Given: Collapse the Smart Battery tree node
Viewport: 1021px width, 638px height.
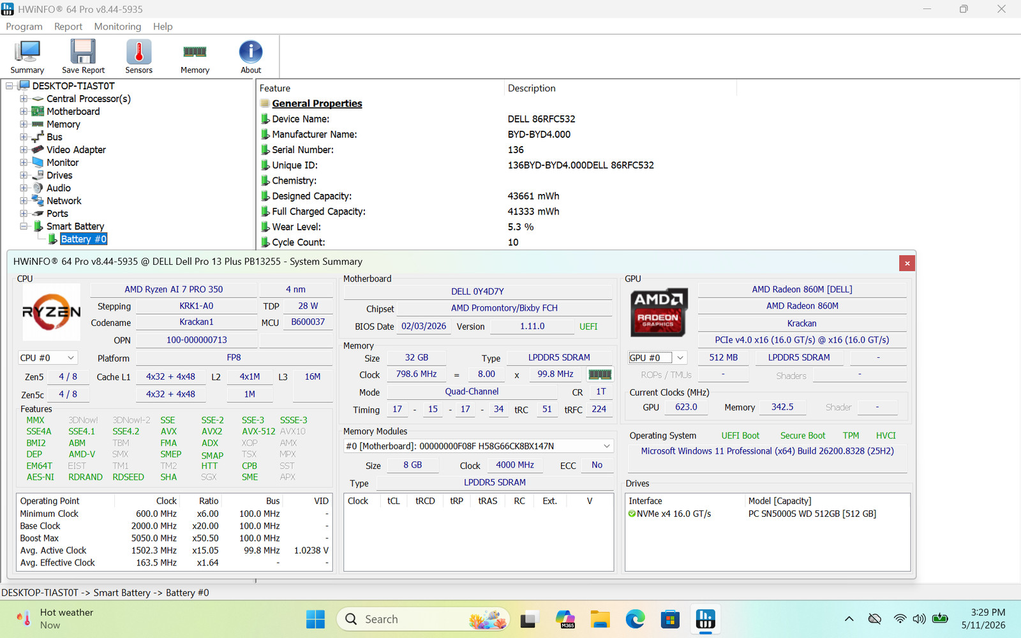Looking at the screenshot, I should click(x=24, y=226).
